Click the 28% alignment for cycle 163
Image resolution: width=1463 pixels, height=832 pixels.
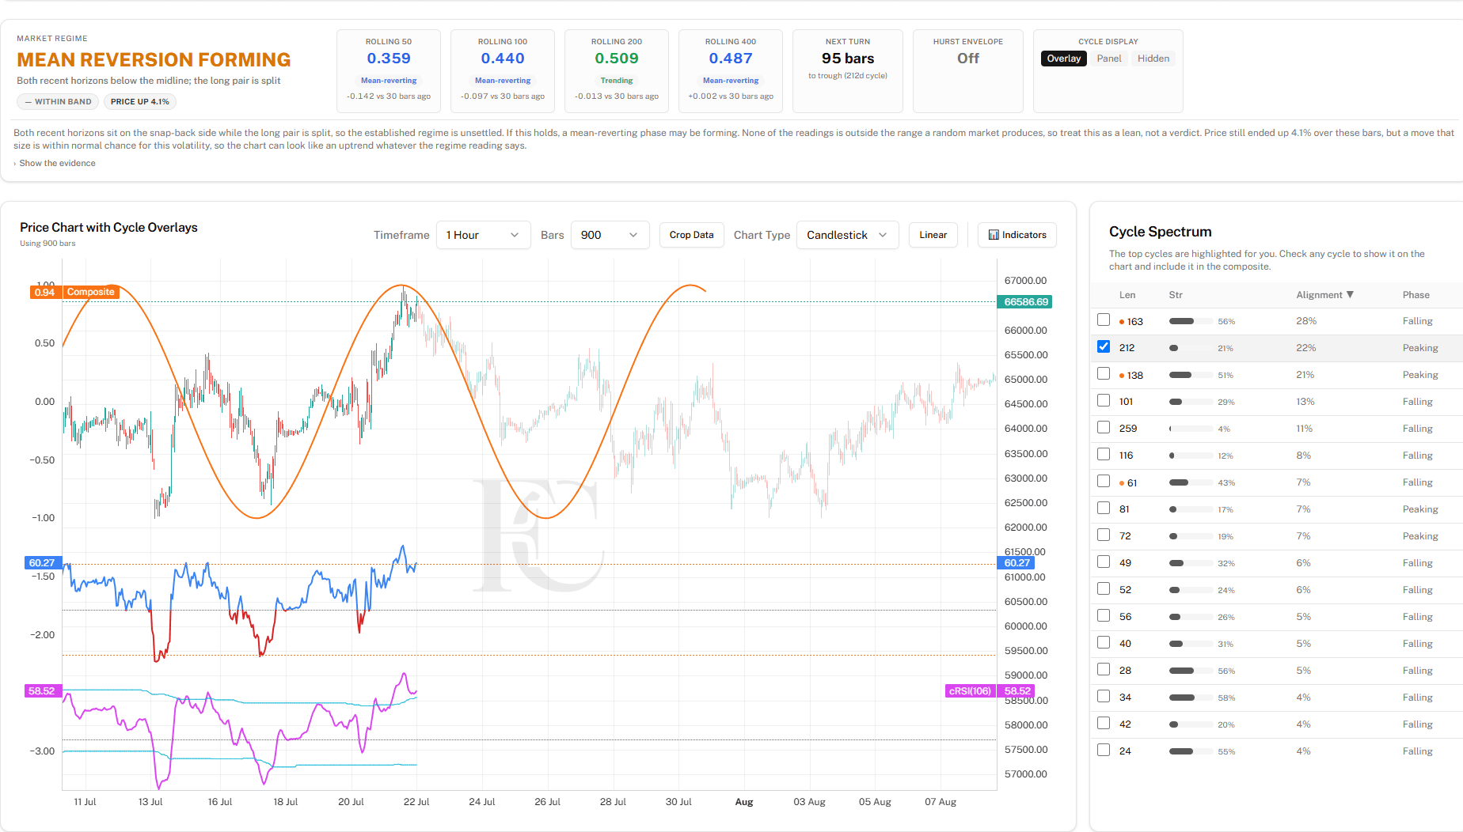pos(1306,321)
